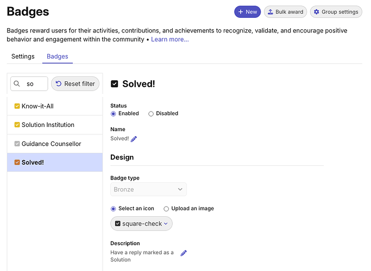This screenshot has height=271, width=371.
Task: Click the pencil icon beside Description
Action: (184, 253)
